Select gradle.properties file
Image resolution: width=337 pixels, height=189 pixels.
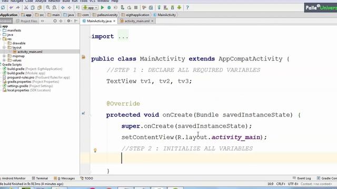(x=31, y=82)
